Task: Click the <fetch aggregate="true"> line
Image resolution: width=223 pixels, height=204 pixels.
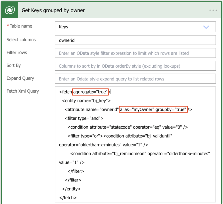Action: (85, 92)
